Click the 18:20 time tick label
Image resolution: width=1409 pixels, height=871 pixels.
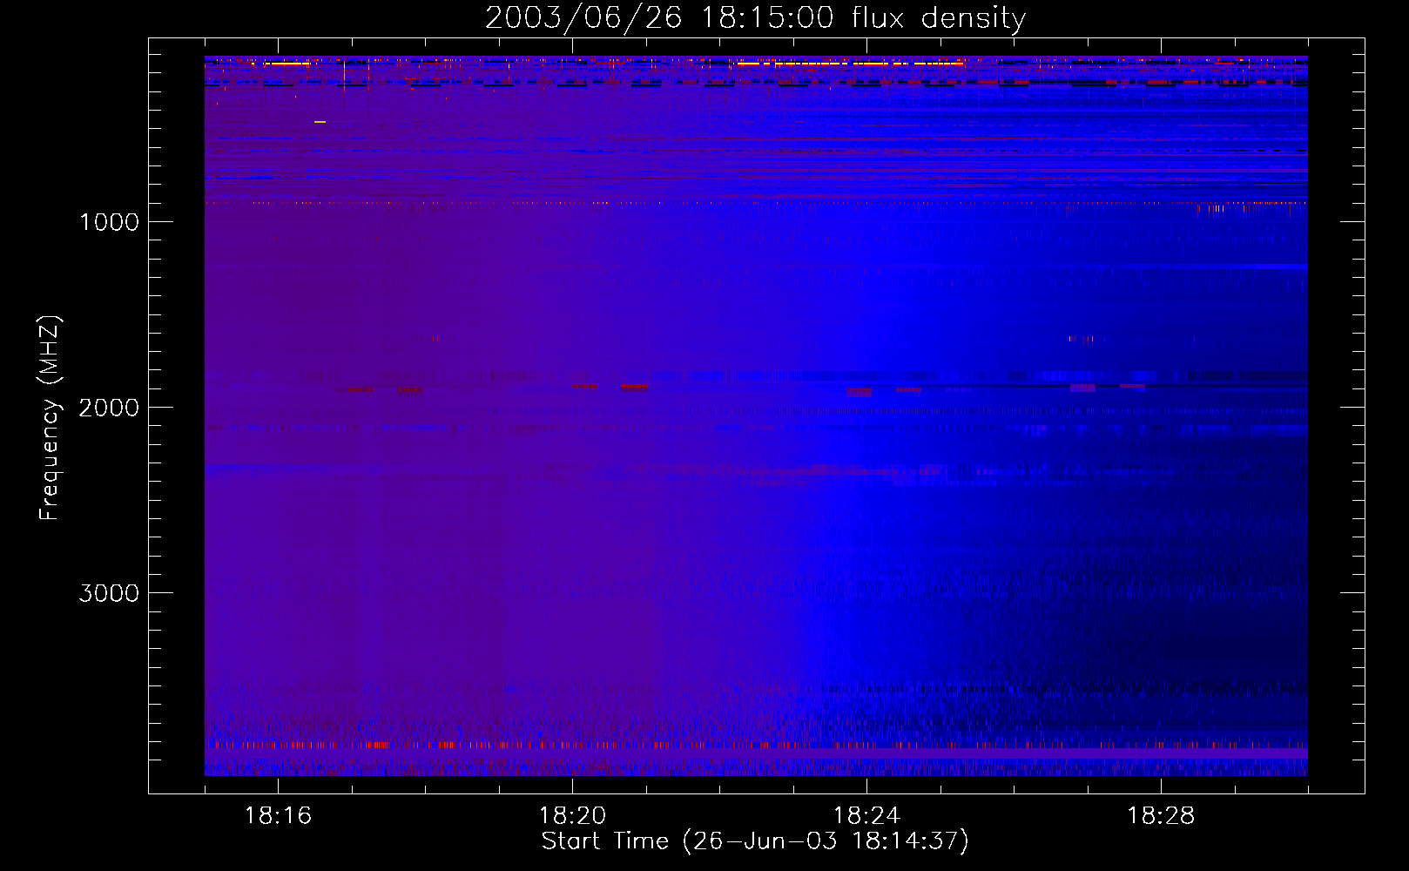click(x=572, y=816)
